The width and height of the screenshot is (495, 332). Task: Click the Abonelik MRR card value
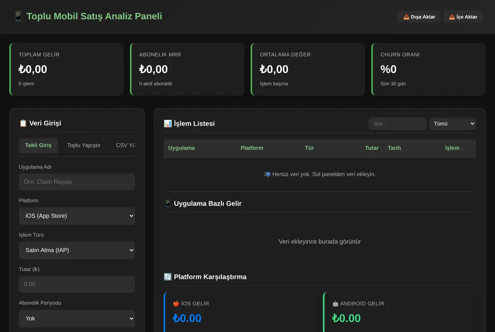tap(153, 69)
